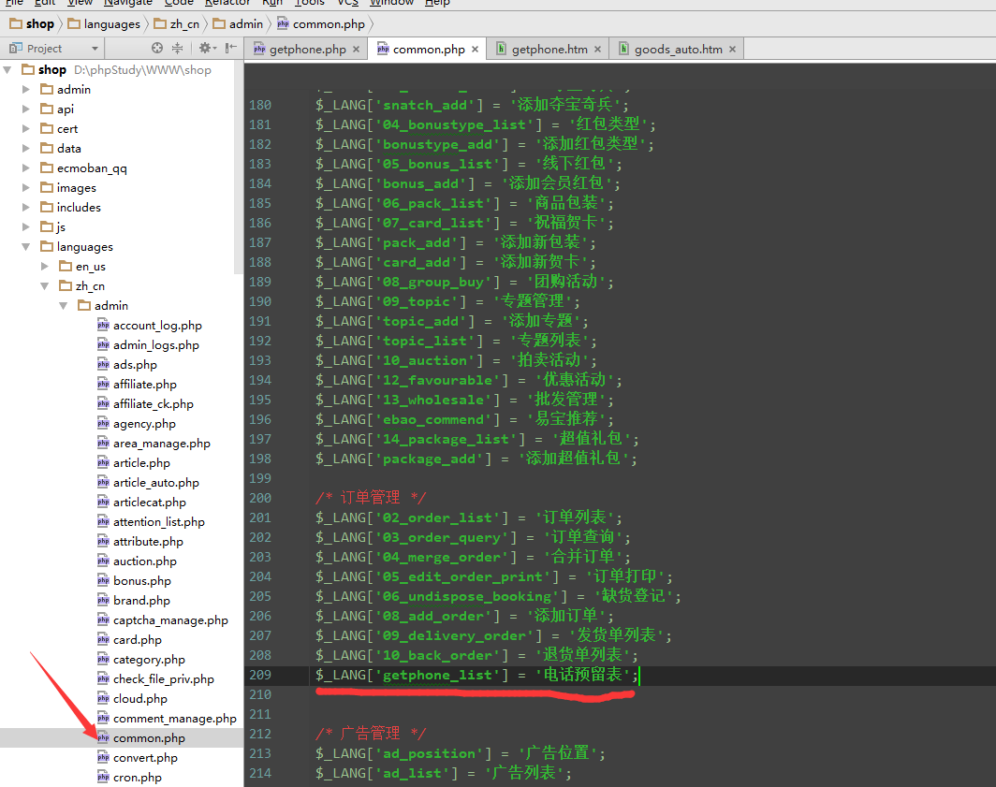Switch to the goods_auto.htm tab
Screen dimensions: 996x787
(x=679, y=49)
